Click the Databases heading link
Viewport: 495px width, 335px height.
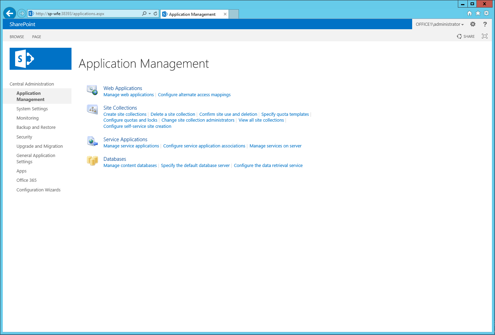(115, 159)
